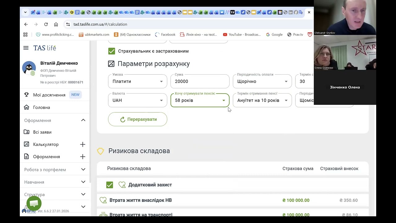The width and height of the screenshot is (396, 223).
Task: Add new calculation with Калькулятор plus icon
Action: [x=83, y=144]
